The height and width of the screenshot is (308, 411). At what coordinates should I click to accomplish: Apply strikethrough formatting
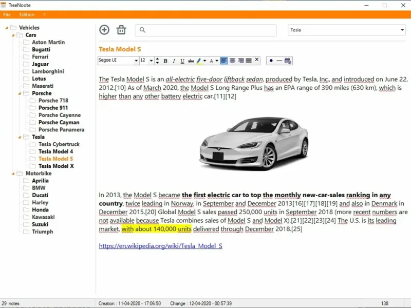pyautogui.click(x=191, y=61)
